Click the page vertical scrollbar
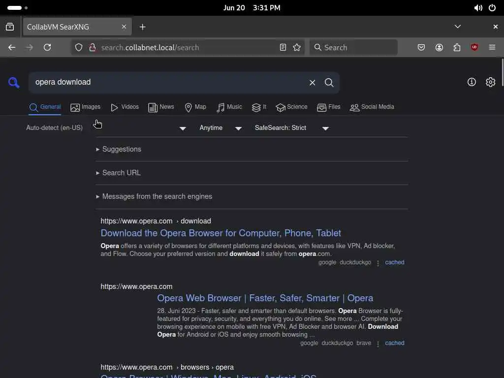Image resolution: width=504 pixels, height=378 pixels. (x=502, y=72)
